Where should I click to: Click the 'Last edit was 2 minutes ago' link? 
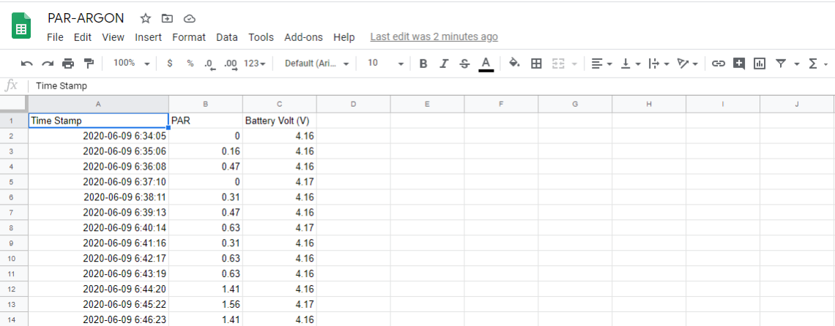click(434, 37)
